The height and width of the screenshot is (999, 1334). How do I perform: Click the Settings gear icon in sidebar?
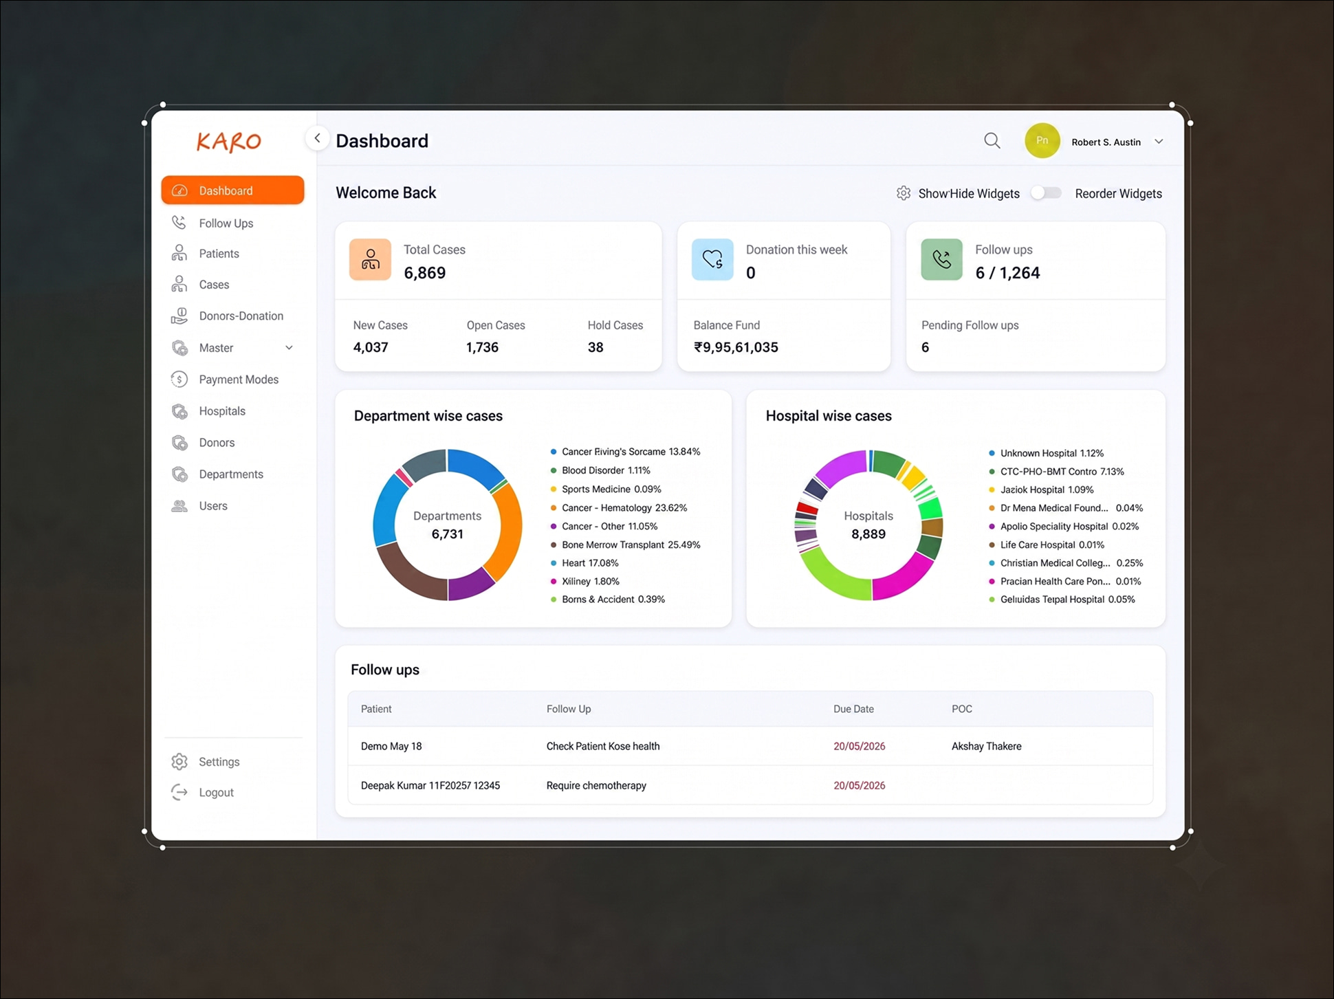tap(179, 762)
